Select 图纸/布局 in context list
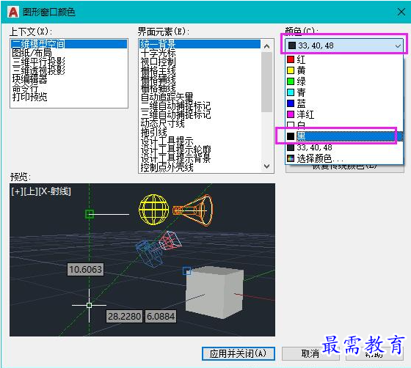Viewport: 411px width, 368px height. [69, 53]
